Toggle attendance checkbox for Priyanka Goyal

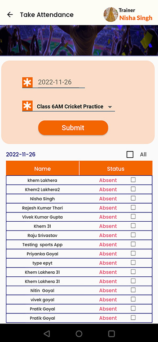point(133,253)
